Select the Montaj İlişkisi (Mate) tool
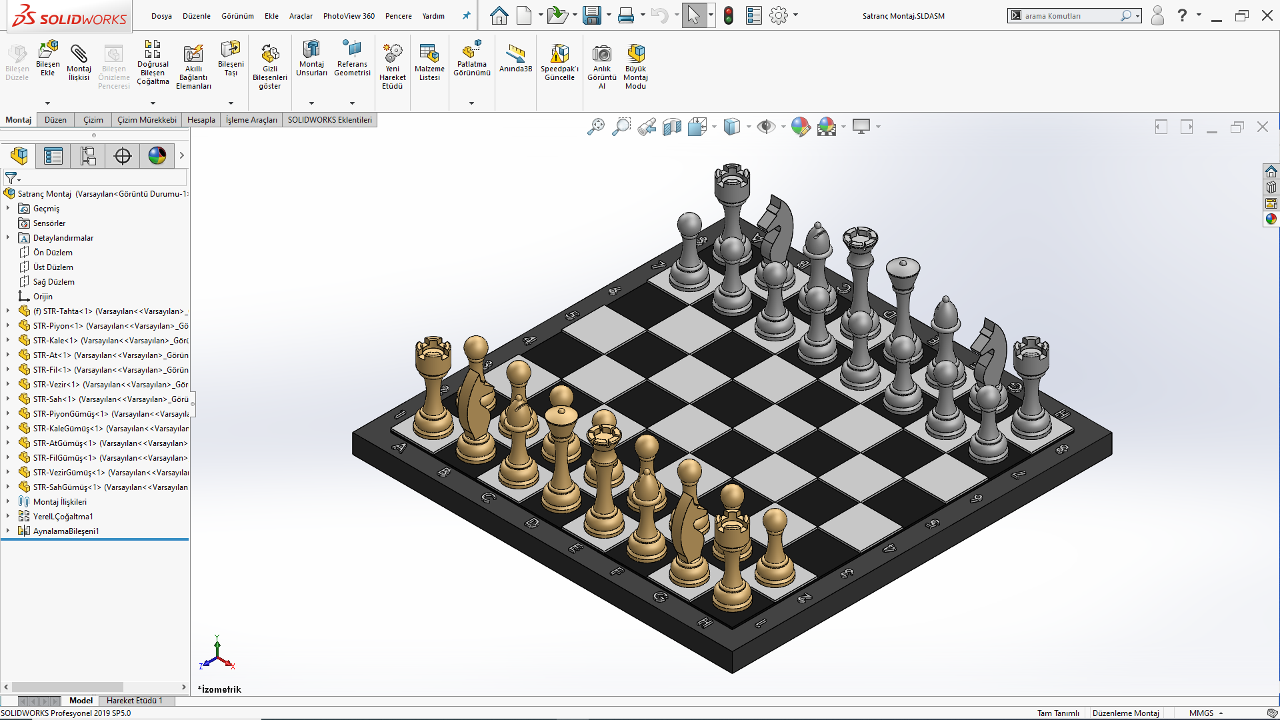 (79, 55)
